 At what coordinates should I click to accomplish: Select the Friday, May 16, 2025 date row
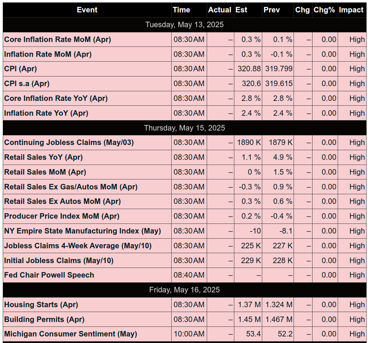tap(184, 290)
